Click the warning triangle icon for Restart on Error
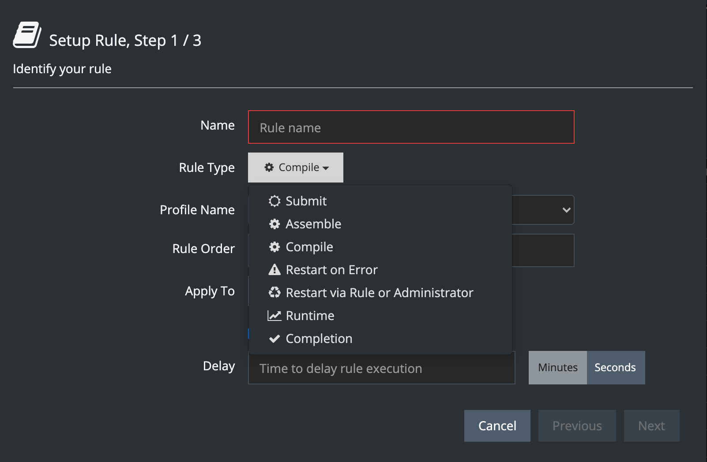The height and width of the screenshot is (462, 707). pyautogui.click(x=275, y=270)
